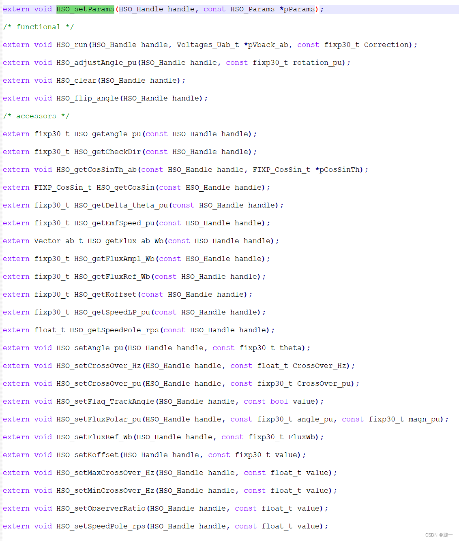Click HSO_setObserverRatio function name
The height and width of the screenshot is (541, 459).
101,508
